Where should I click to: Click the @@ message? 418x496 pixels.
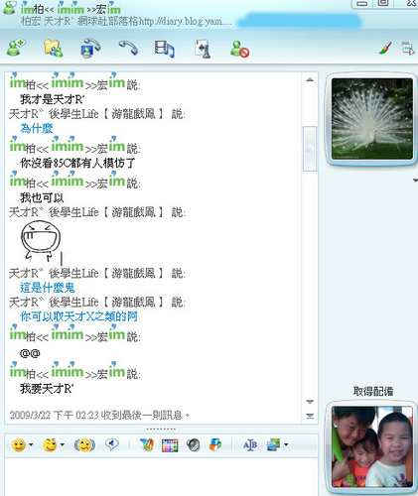tap(30, 353)
